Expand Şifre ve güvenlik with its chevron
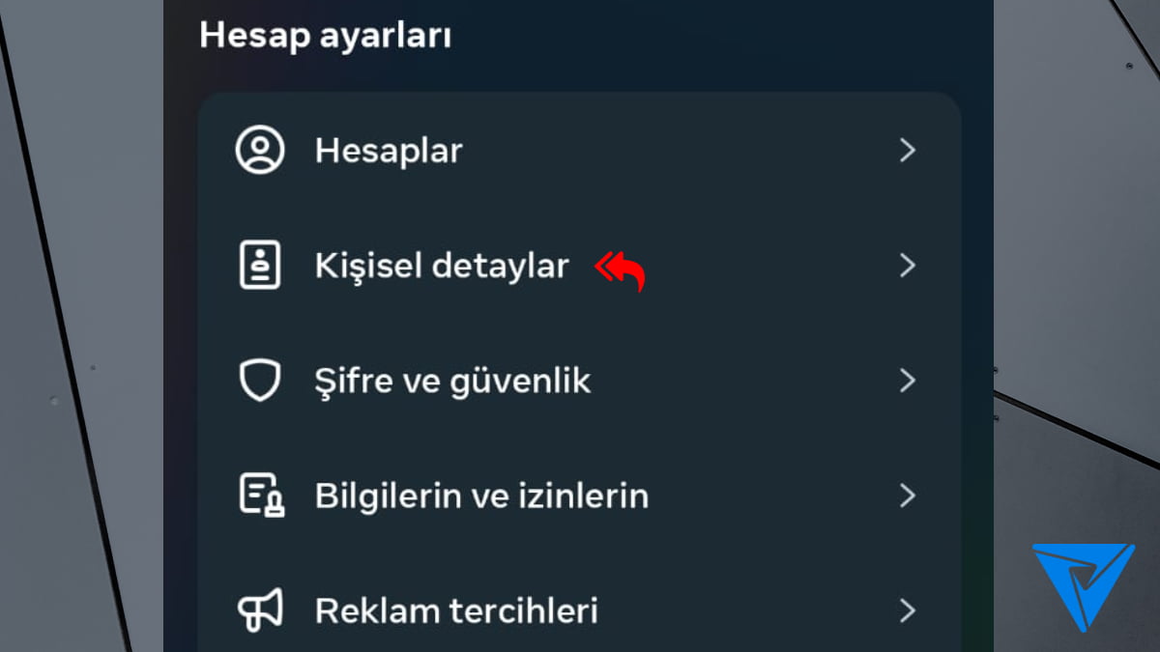This screenshot has width=1160, height=652. click(x=907, y=381)
